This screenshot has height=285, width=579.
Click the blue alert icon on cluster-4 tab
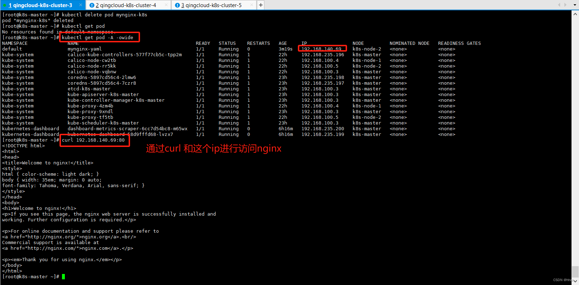pos(92,5)
